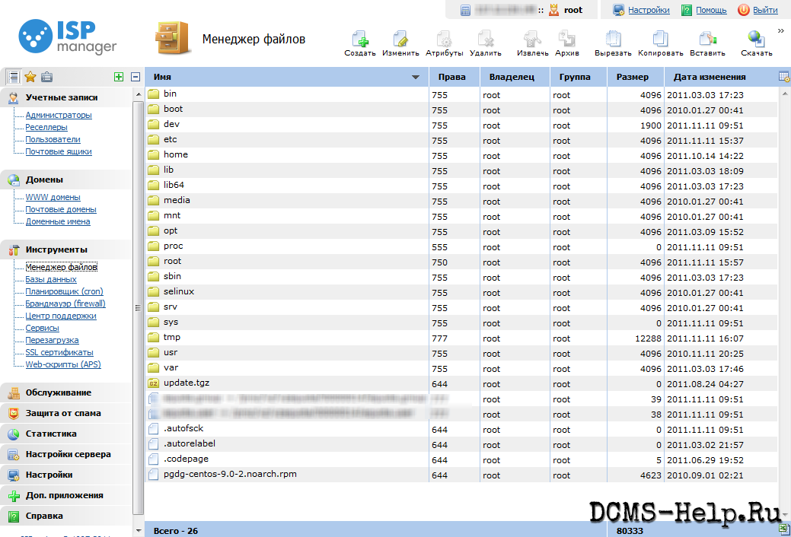This screenshot has height=537, width=791.
Task: Open the Базы данных link
Action: (50, 279)
